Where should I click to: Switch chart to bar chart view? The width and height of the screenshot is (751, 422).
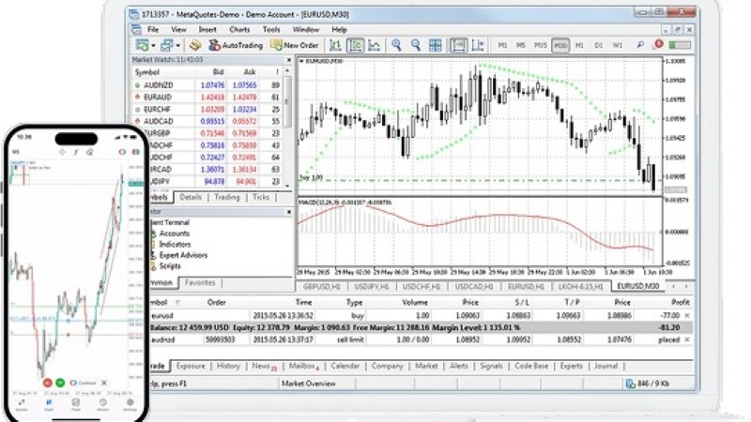coord(337,45)
